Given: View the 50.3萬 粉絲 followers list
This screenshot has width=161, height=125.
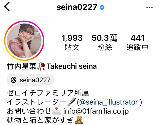Looking at the screenshot, I should (105, 42).
